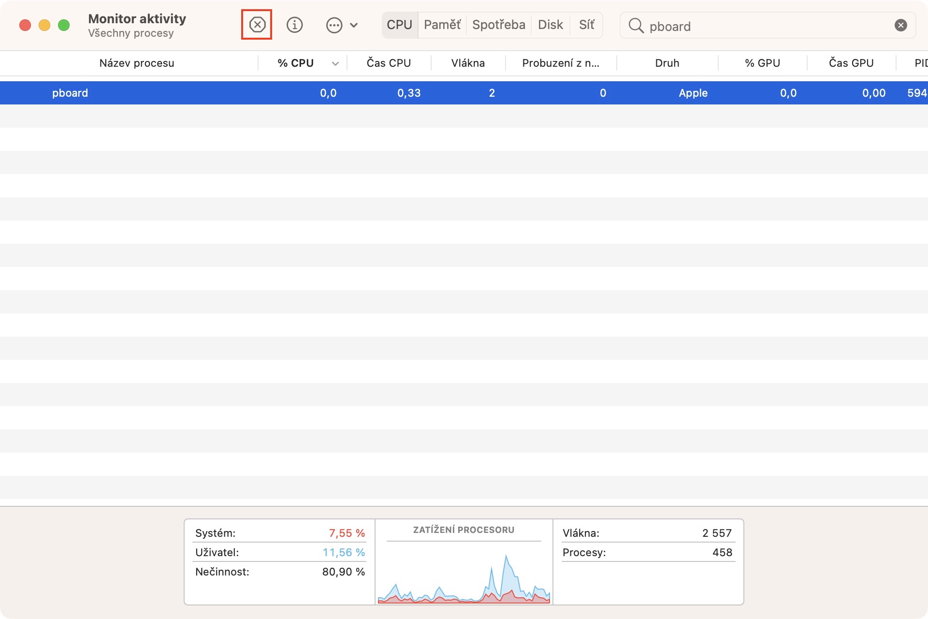
Task: Click the % GPU column header
Action: click(x=762, y=63)
